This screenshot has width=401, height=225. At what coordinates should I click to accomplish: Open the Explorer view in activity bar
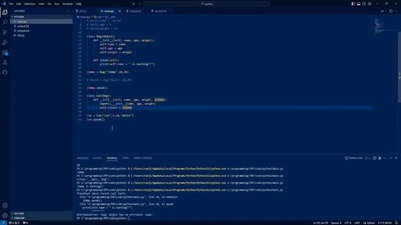pyautogui.click(x=5, y=12)
